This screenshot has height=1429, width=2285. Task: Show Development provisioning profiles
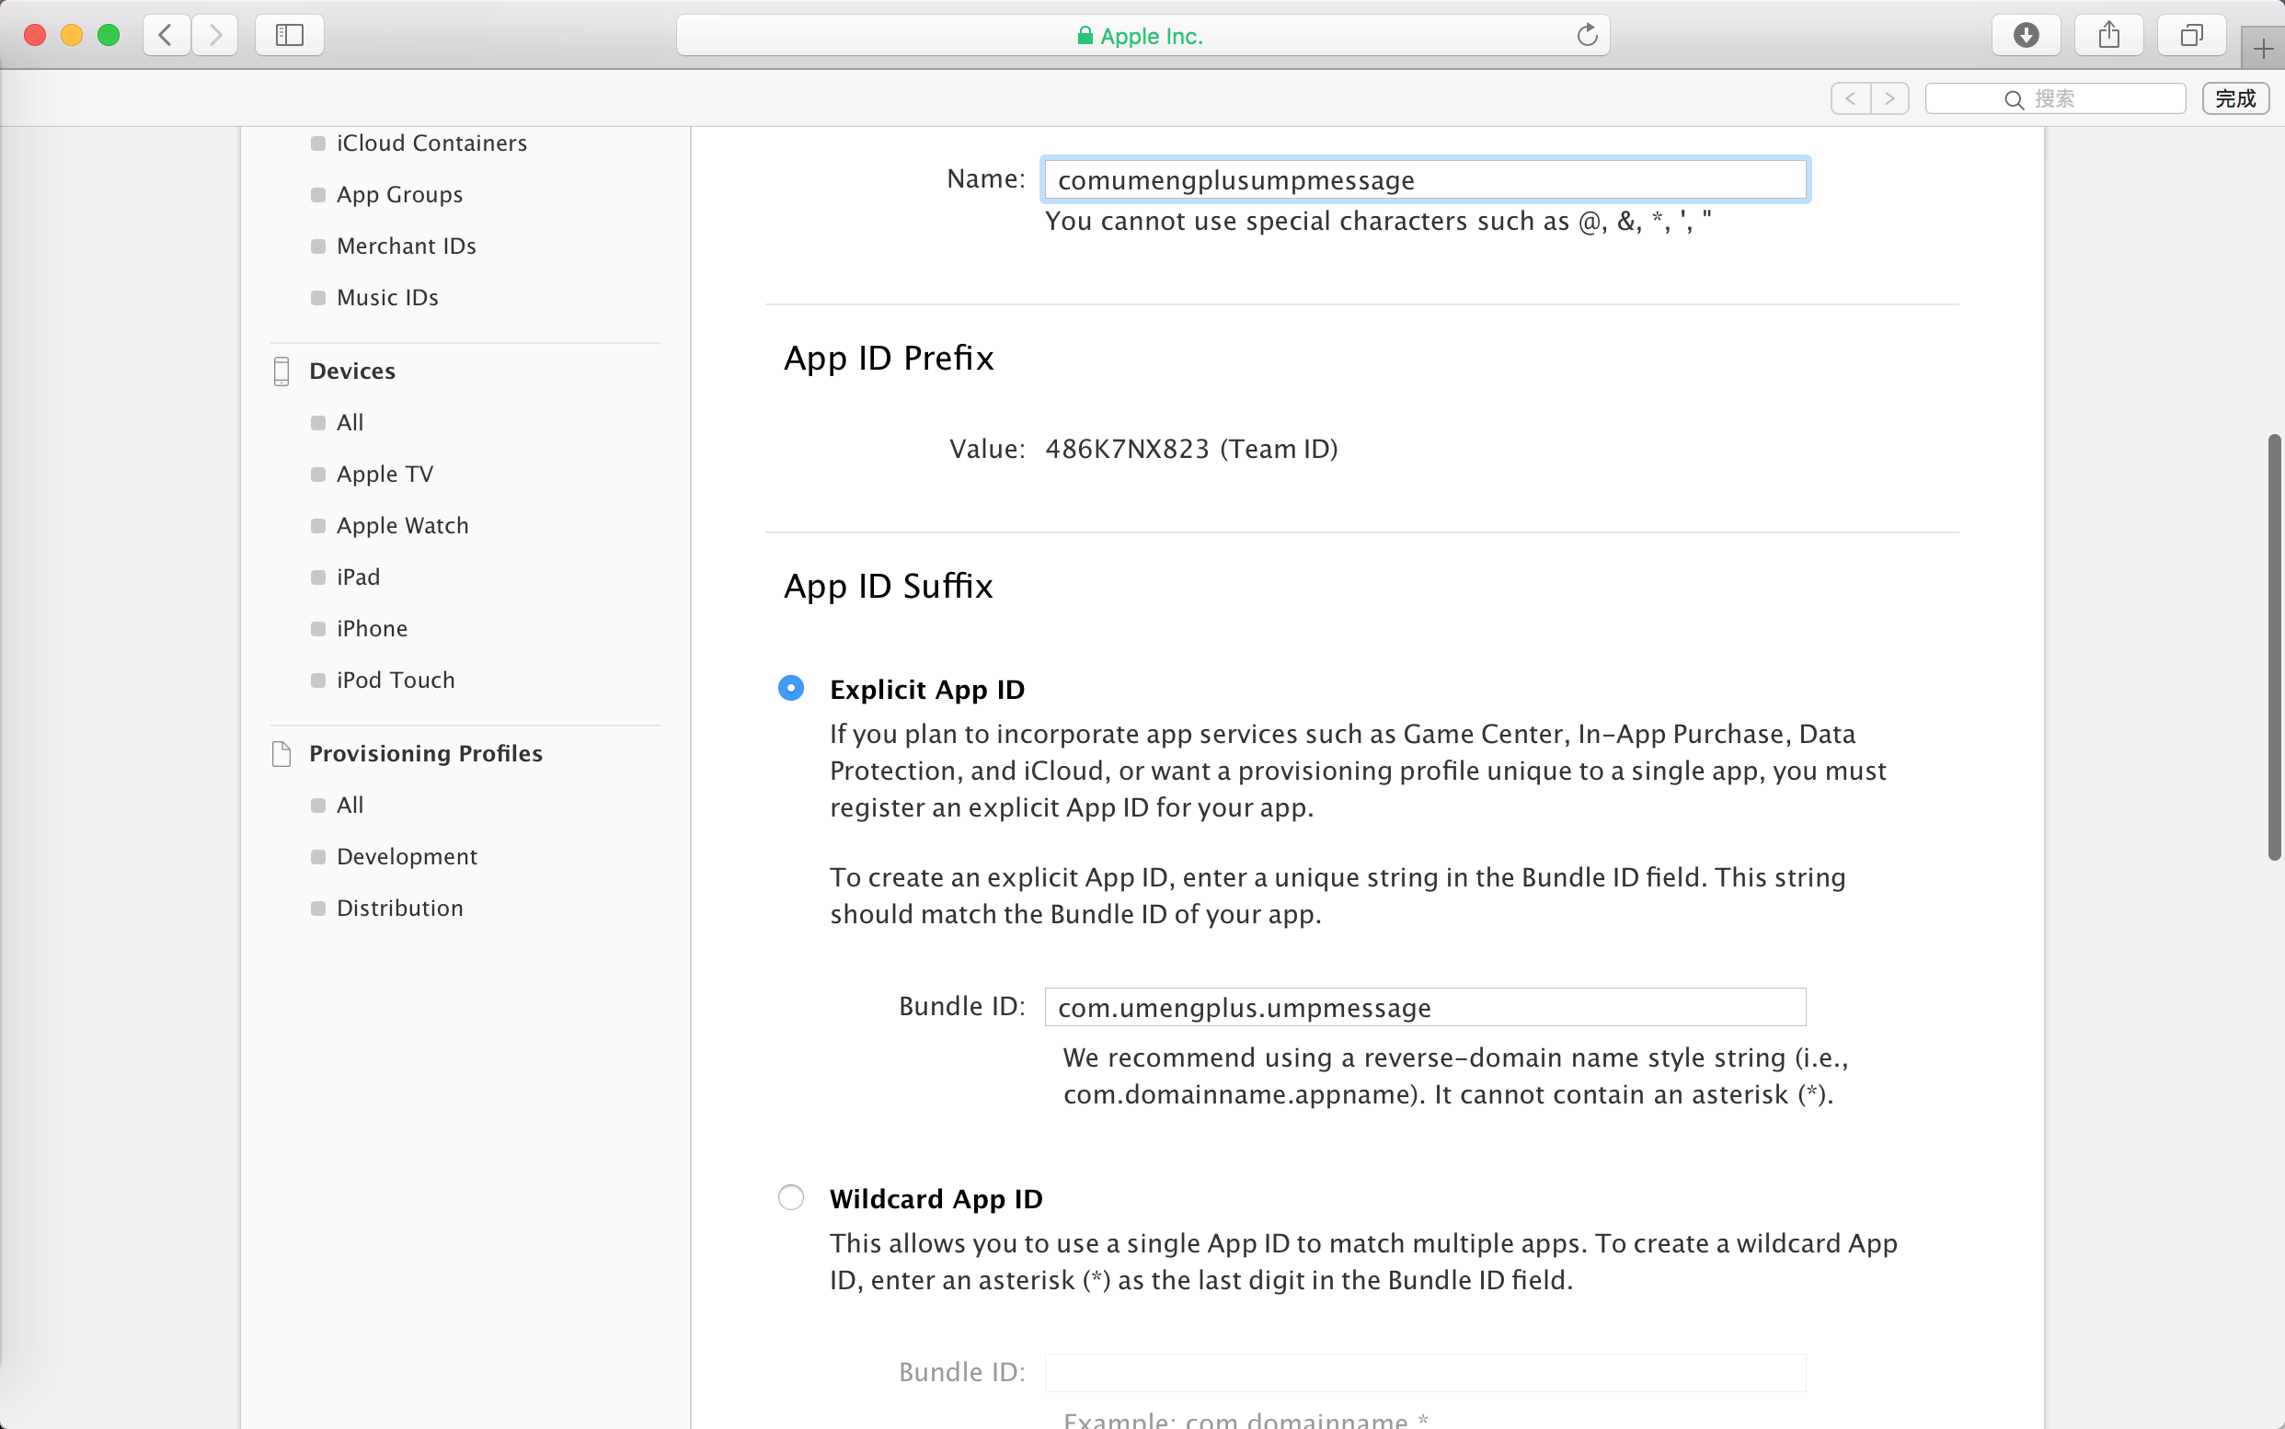point(408,857)
